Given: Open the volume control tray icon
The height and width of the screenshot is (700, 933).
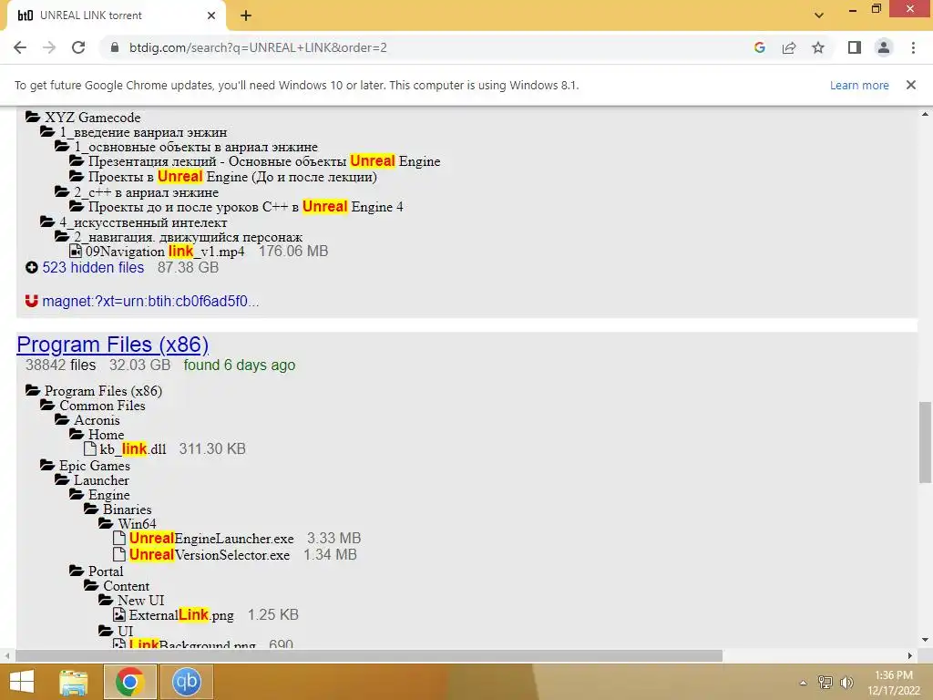Looking at the screenshot, I should 846,683.
